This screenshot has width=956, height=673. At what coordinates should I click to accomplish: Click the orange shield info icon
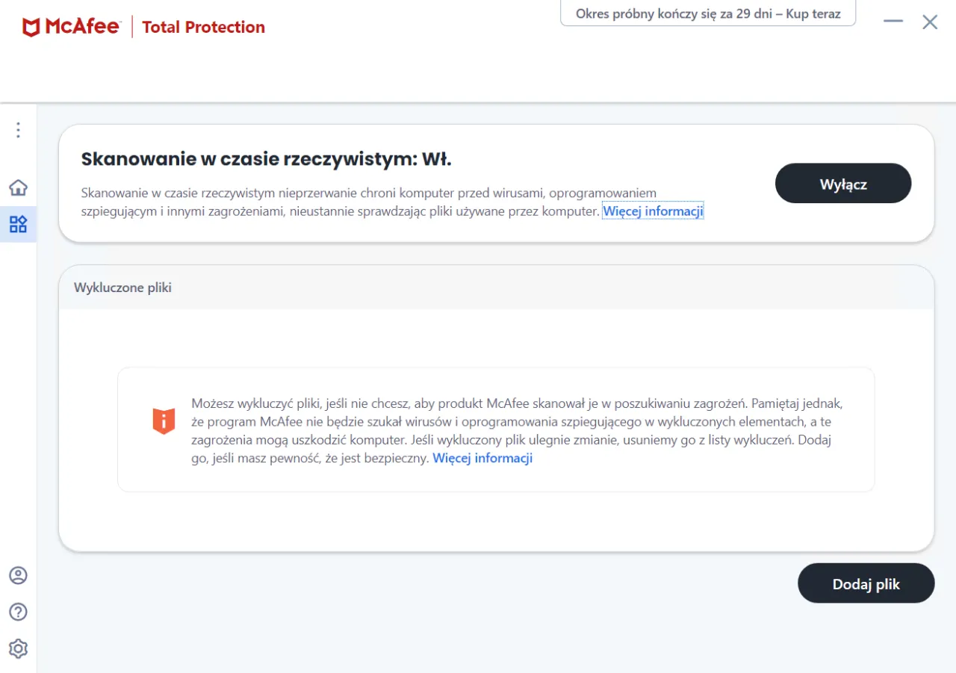(164, 421)
